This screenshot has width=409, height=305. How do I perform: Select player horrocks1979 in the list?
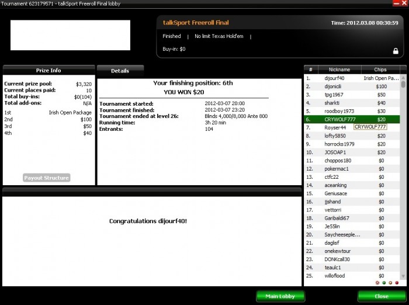(x=352, y=144)
